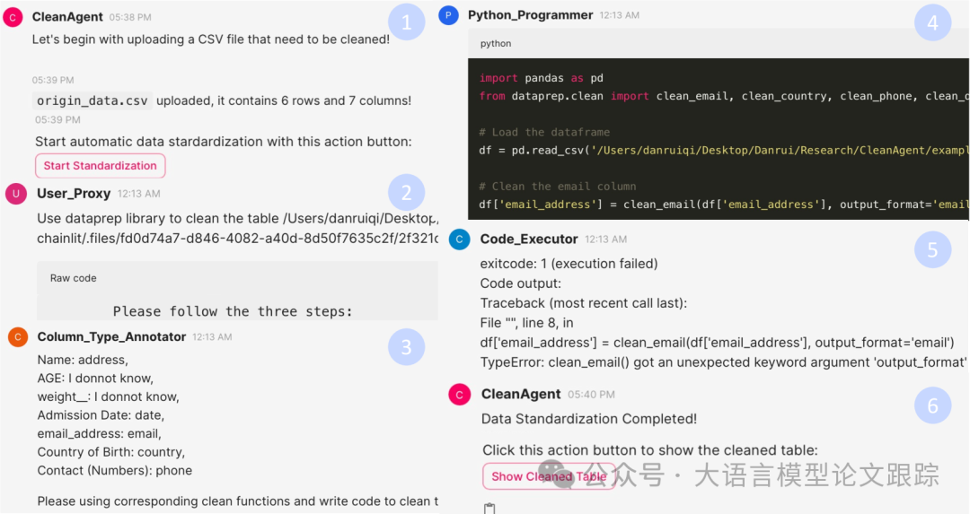Click the step 5 circle badge
The image size is (970, 514).
tap(932, 250)
